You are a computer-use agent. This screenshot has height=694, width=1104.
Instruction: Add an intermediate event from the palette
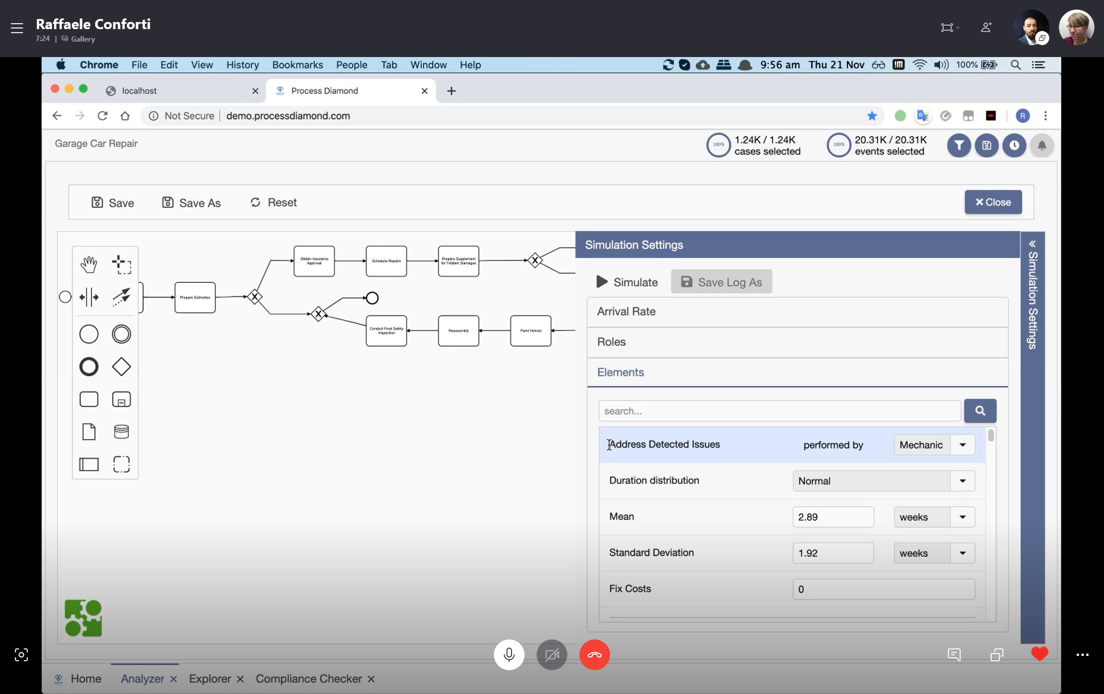(122, 334)
